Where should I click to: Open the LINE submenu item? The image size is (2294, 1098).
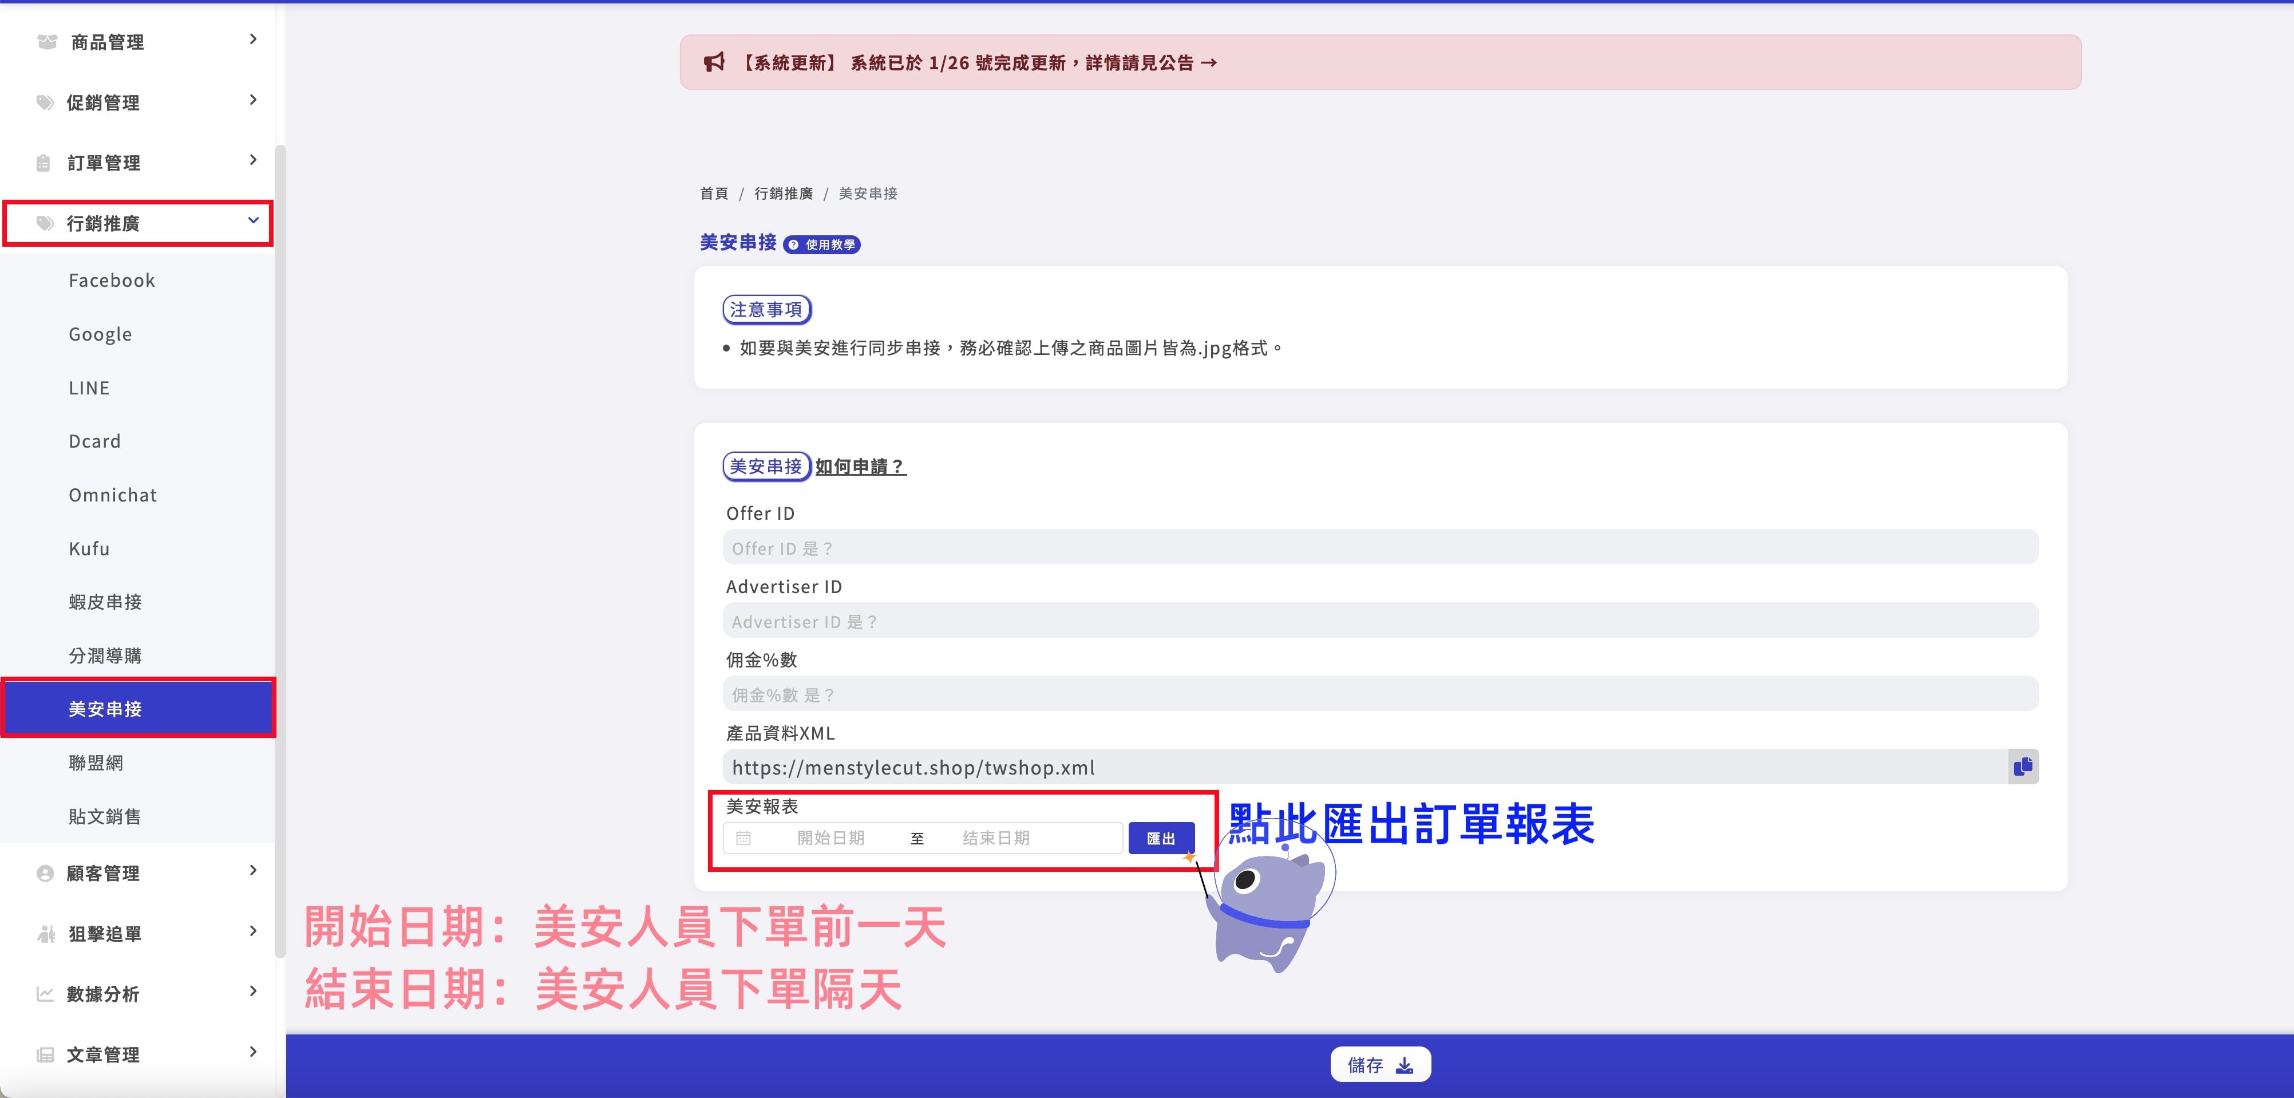point(138,388)
